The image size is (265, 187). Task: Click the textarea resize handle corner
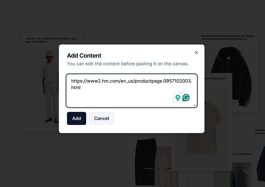pyautogui.click(x=194, y=105)
